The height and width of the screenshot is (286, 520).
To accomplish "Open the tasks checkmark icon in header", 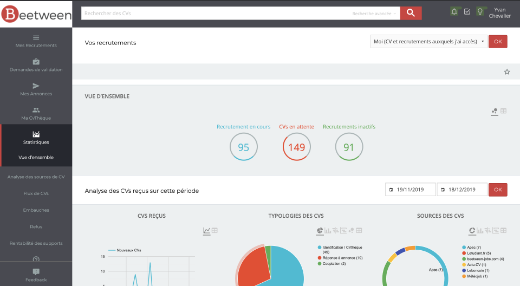I will (x=467, y=11).
